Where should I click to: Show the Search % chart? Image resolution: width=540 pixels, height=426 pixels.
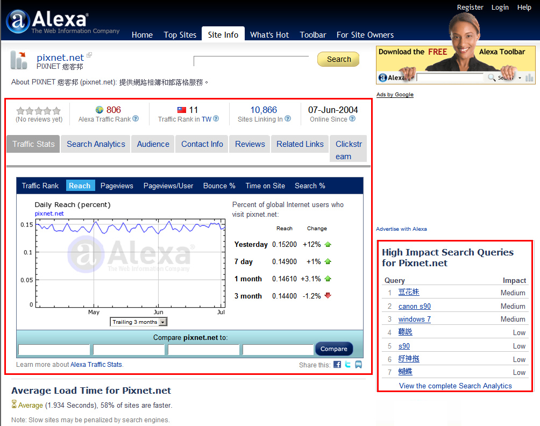pyautogui.click(x=310, y=186)
